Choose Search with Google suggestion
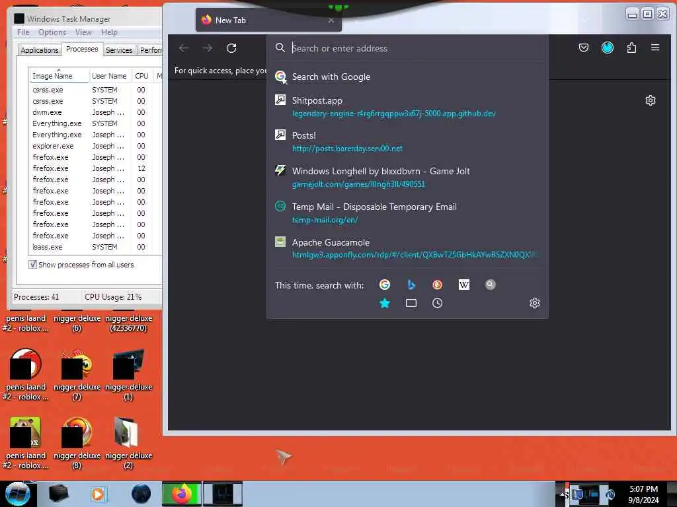This screenshot has width=677, height=507. click(407, 77)
